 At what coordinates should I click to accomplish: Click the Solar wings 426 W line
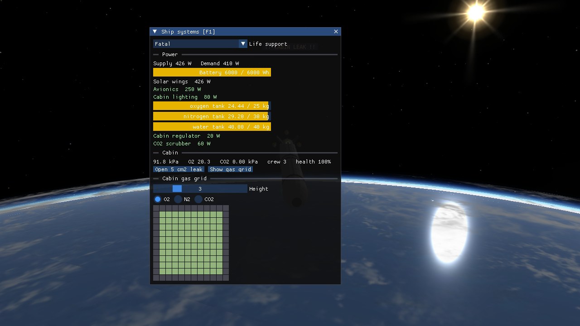pyautogui.click(x=182, y=81)
